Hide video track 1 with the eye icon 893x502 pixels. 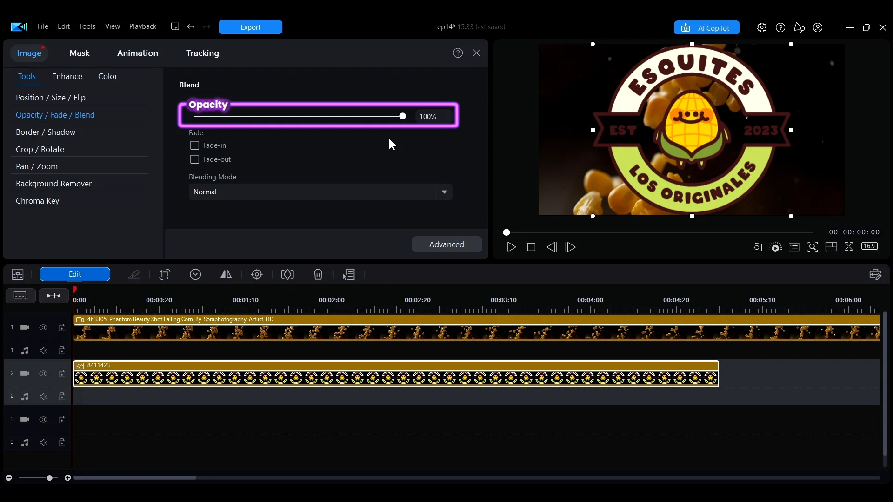coord(43,328)
